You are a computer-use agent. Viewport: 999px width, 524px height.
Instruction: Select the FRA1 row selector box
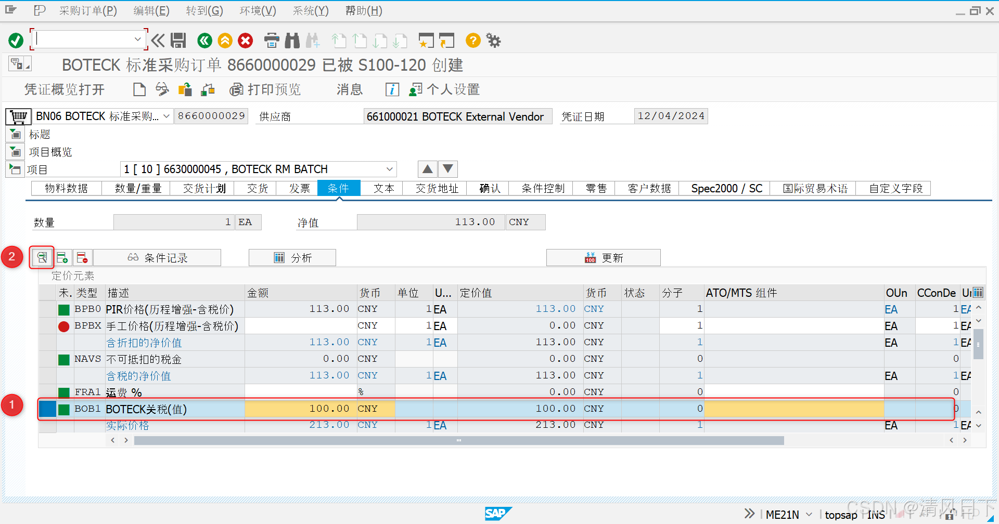click(x=47, y=392)
